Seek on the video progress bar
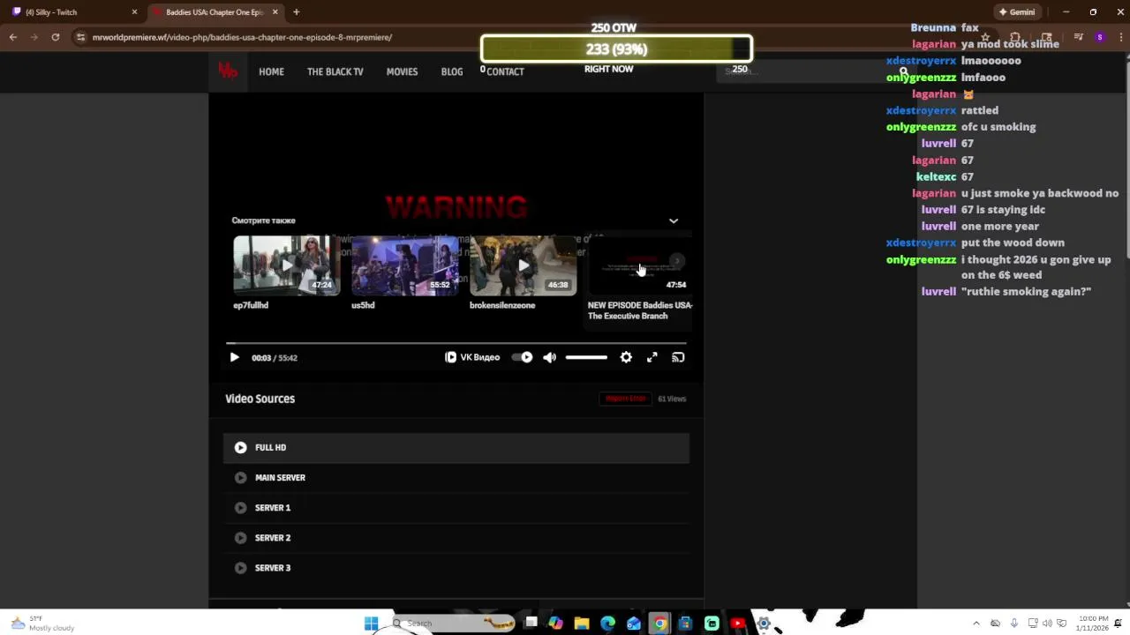 point(456,342)
